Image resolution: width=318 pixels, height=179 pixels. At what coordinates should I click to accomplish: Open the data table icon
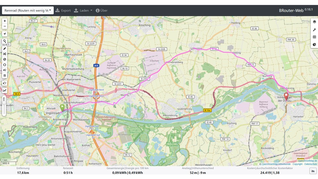[x=314, y=37]
